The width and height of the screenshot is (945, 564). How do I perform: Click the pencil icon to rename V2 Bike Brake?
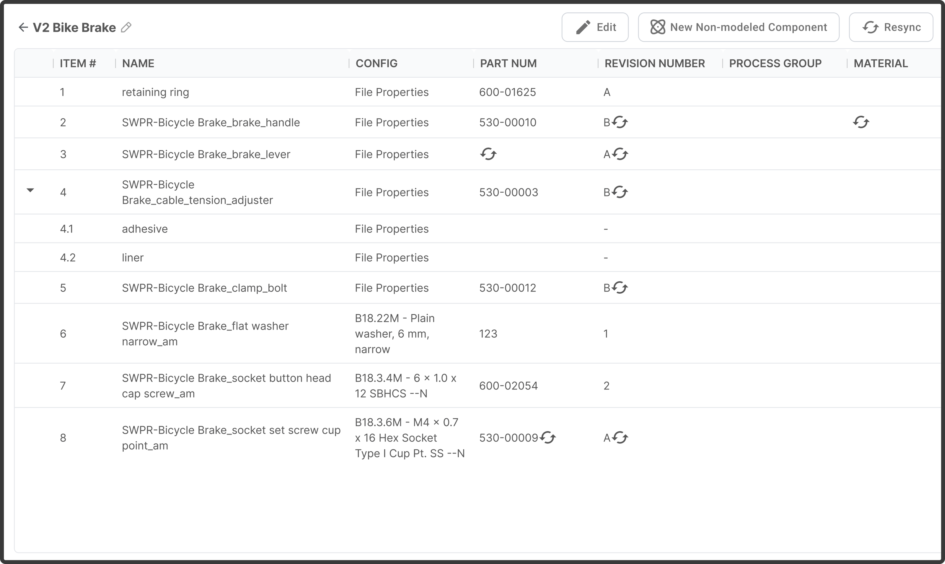coord(126,27)
